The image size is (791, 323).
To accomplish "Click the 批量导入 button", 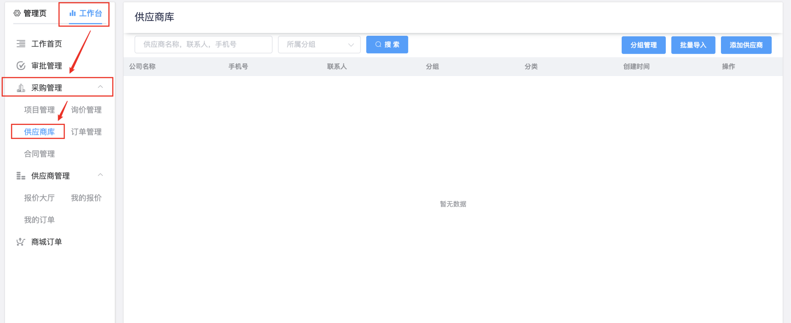I will pos(693,45).
